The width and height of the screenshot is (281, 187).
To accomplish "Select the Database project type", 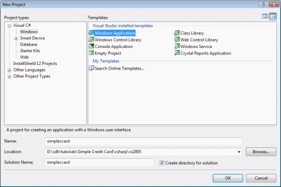I will click(x=29, y=44).
